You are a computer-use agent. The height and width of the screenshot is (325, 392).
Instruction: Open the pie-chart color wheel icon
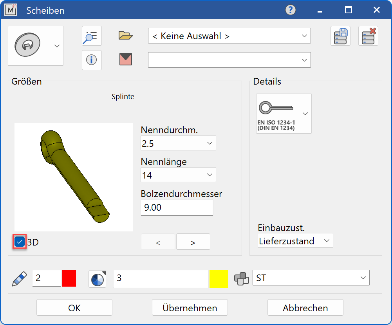[x=98, y=279]
